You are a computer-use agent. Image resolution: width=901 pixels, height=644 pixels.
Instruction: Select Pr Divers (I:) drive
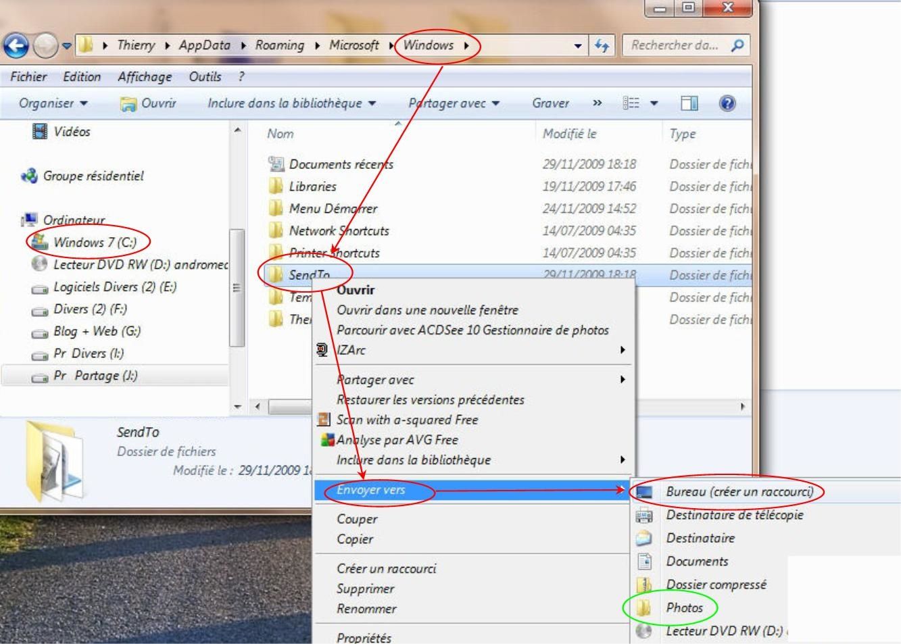(x=78, y=353)
